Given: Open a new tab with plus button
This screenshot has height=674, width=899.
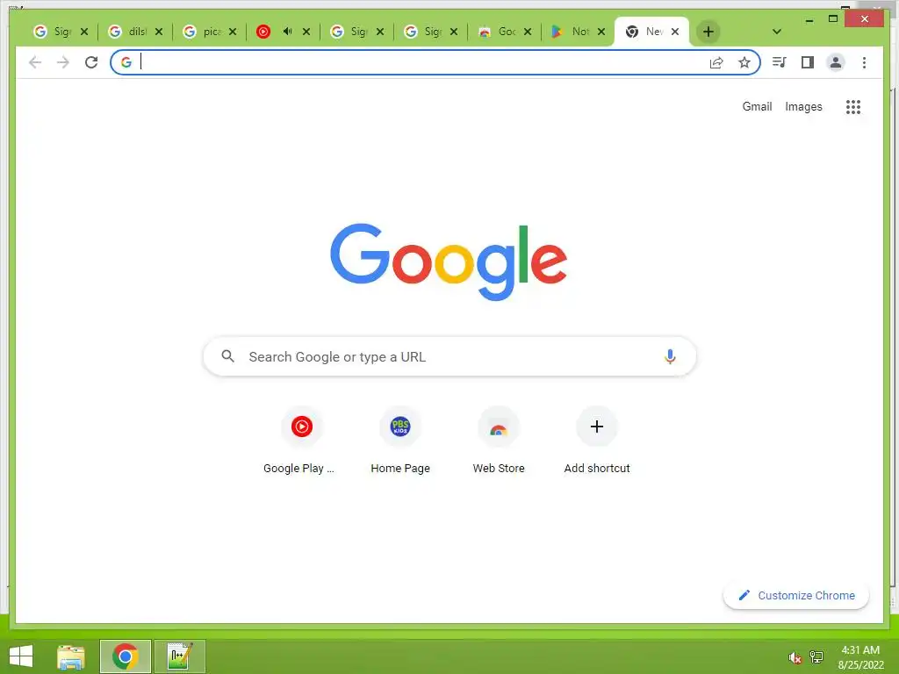Looking at the screenshot, I should (708, 32).
